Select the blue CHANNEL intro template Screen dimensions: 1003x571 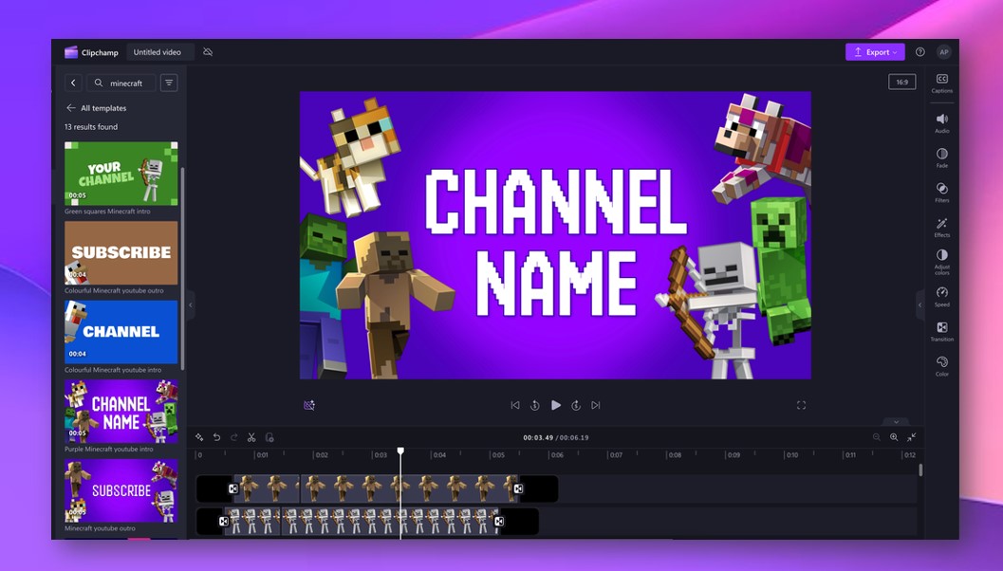point(121,332)
